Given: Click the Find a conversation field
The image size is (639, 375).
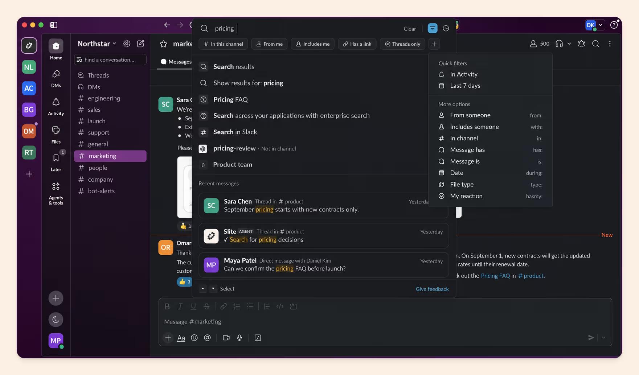Looking at the screenshot, I should pos(110,59).
